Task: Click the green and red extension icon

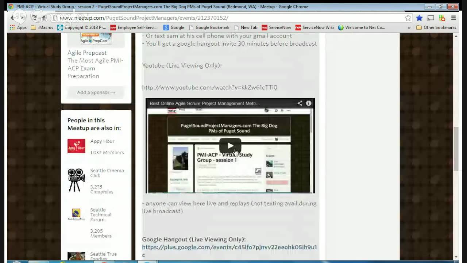Action: pyautogui.click(x=442, y=18)
